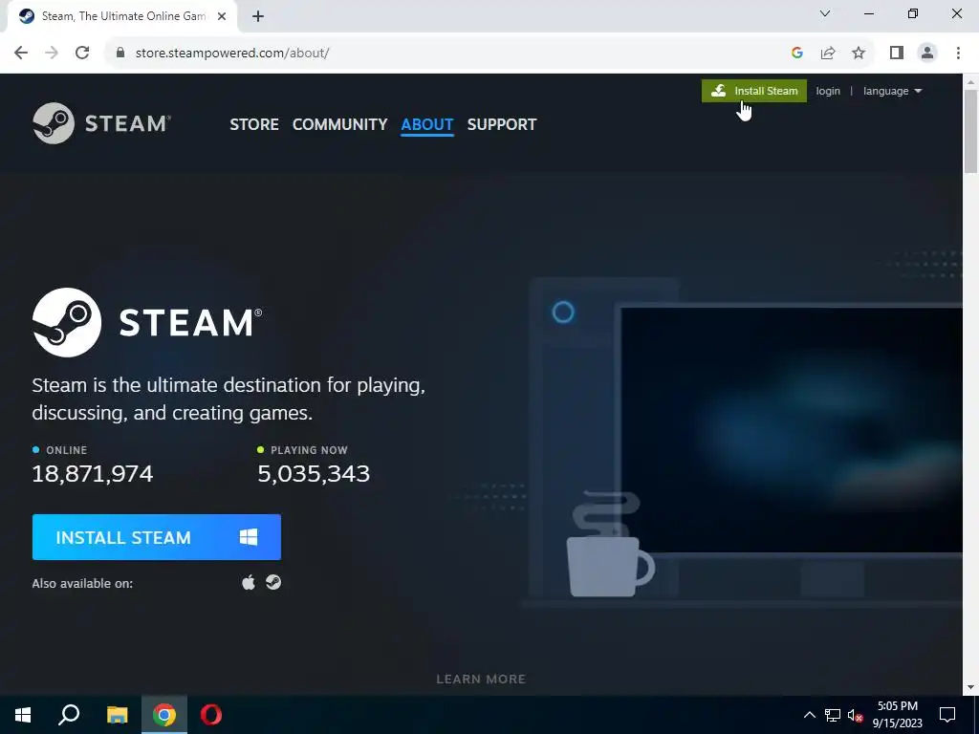Open File Explorer from taskbar

117,715
